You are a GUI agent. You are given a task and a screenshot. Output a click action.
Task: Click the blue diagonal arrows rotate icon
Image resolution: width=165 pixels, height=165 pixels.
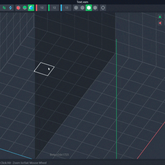[11, 8]
